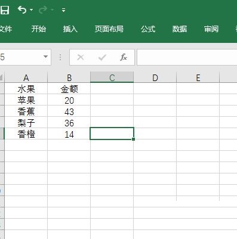Switch to the 页面布局 ribbon tab
Screen dimensions: 237x239
pyautogui.click(x=109, y=29)
